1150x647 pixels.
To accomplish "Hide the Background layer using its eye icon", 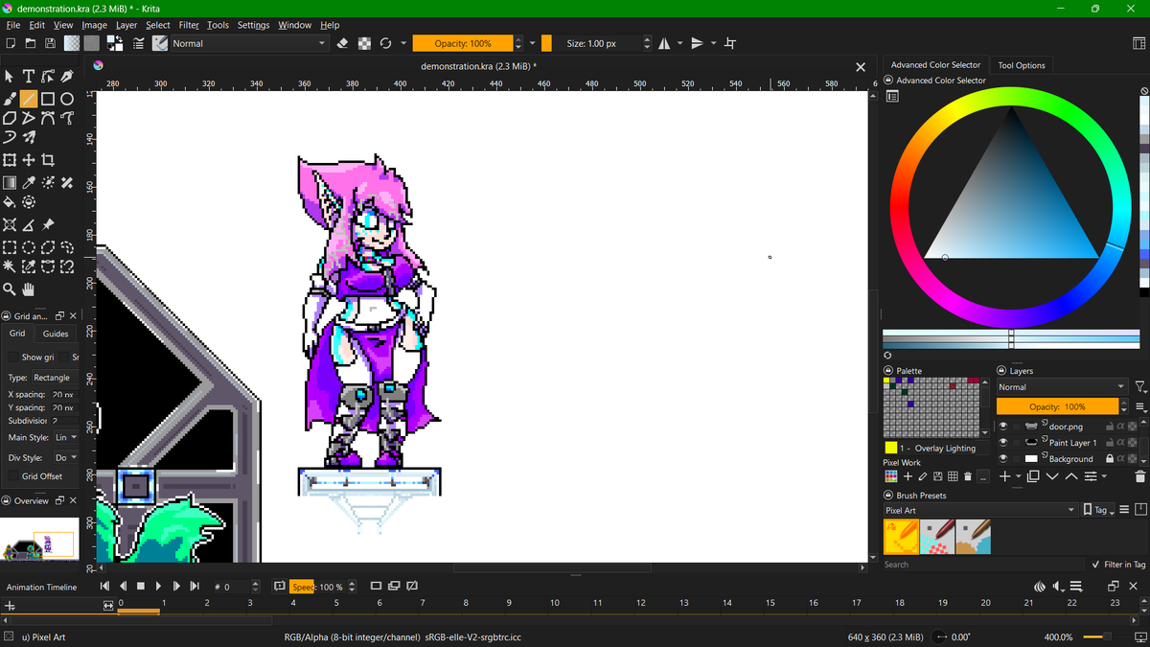I will tap(1002, 459).
